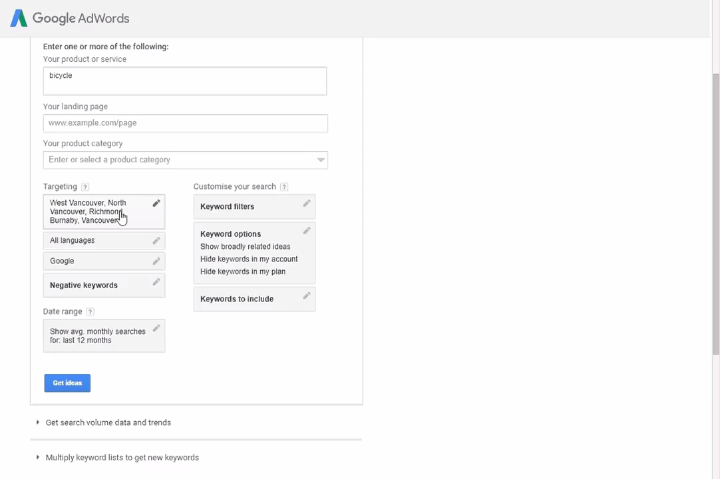Image resolution: width=720 pixels, height=479 pixels.
Task: Open the All languages setting
Action: point(104,241)
